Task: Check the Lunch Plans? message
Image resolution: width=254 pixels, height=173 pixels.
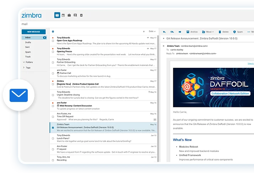Action: (53, 139)
